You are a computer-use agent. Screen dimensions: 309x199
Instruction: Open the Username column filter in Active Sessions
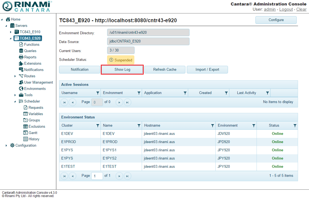point(98,93)
